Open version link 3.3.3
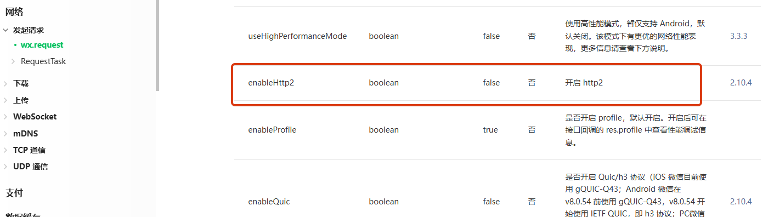This screenshot has width=774, height=217. point(739,36)
